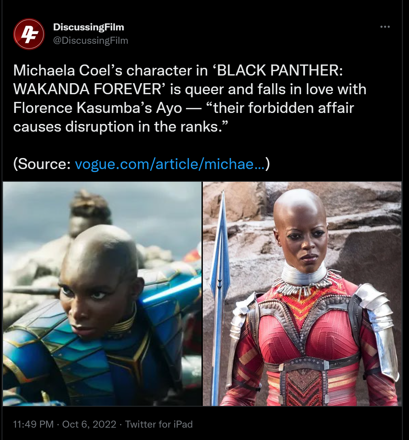Open the three-dot more options menu
409x440 pixels.
click(385, 27)
